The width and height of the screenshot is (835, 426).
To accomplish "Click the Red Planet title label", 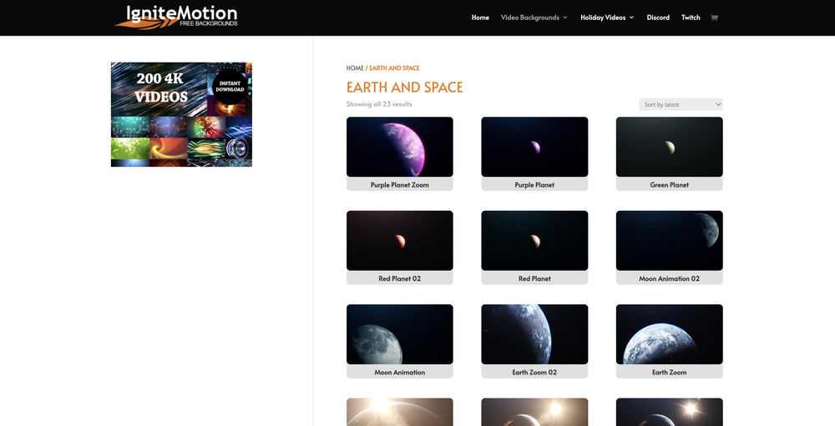I will pos(534,278).
